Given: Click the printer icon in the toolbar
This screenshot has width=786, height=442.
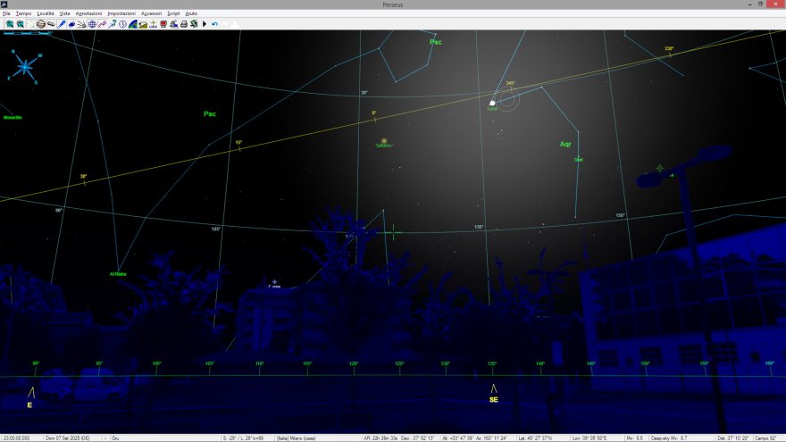Looking at the screenshot, I should (184, 24).
